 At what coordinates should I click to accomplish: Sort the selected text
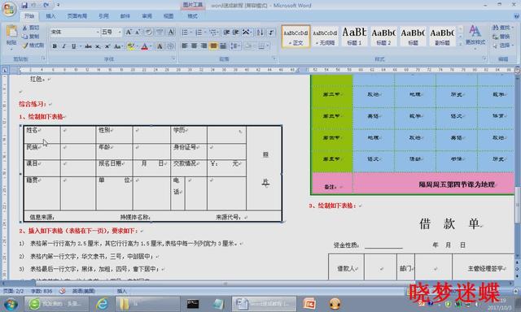[260, 32]
